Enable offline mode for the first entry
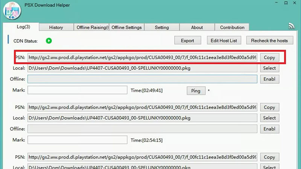 (269, 79)
